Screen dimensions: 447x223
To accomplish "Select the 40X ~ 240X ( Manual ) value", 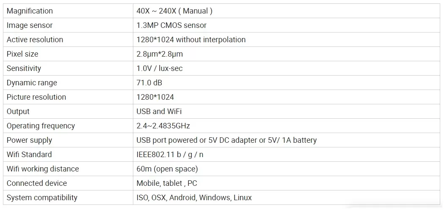I will (x=174, y=11).
